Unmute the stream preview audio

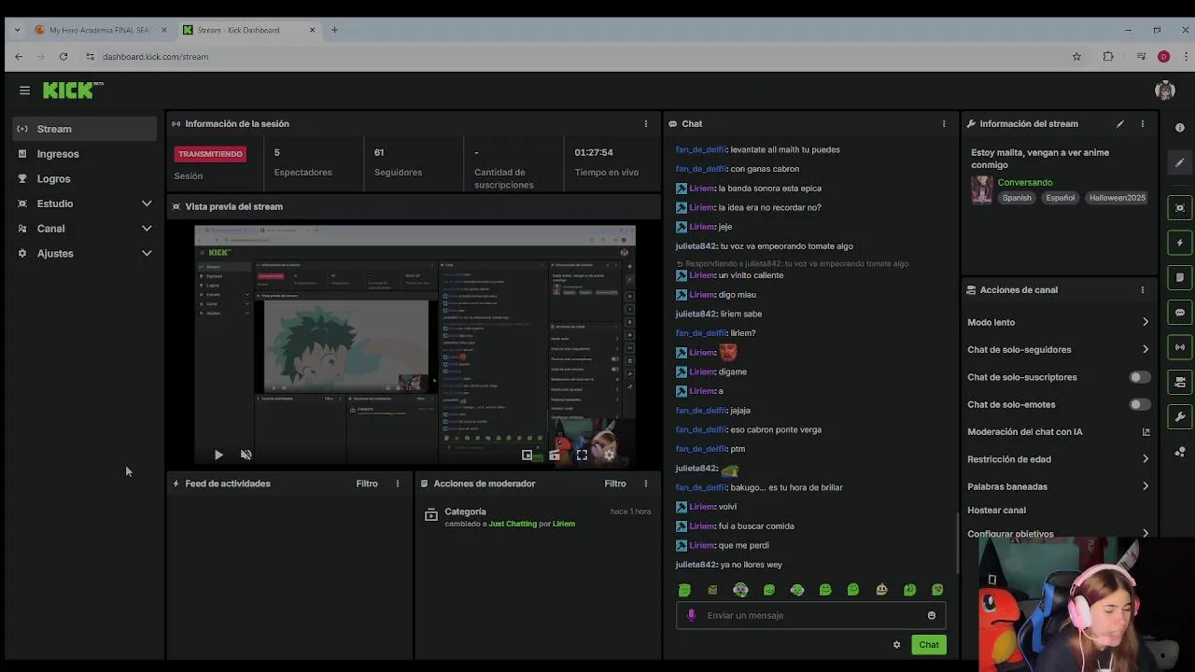coord(246,455)
